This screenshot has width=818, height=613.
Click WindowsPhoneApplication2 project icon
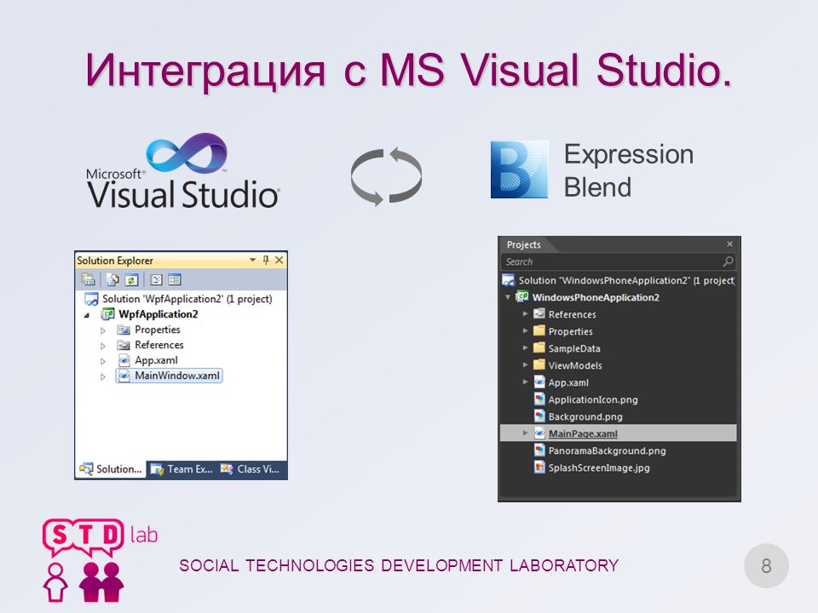[521, 297]
